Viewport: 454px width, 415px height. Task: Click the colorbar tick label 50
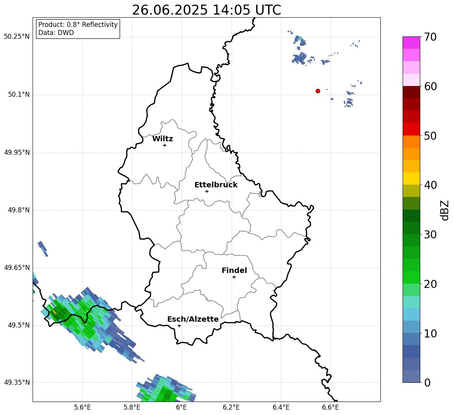point(430,136)
